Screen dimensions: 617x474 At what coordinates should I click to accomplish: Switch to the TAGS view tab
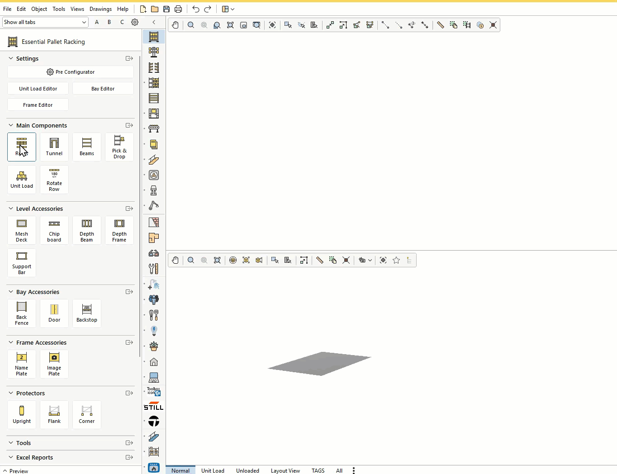coord(318,470)
